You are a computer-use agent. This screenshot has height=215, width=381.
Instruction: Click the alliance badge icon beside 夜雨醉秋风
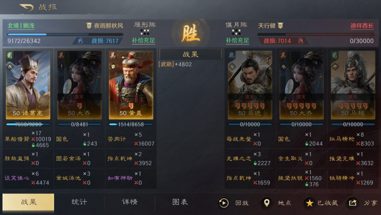(89, 25)
